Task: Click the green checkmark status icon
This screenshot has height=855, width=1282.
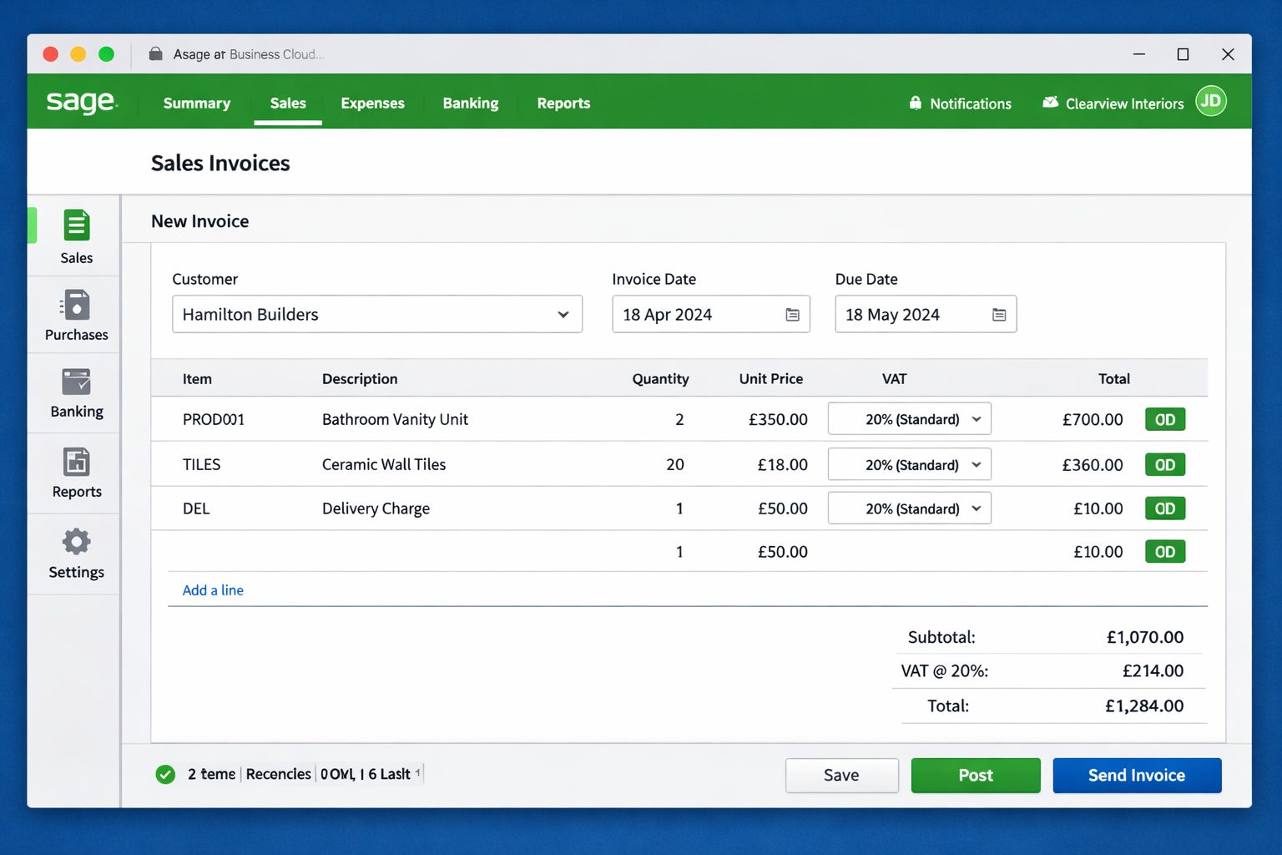Action: tap(165, 774)
